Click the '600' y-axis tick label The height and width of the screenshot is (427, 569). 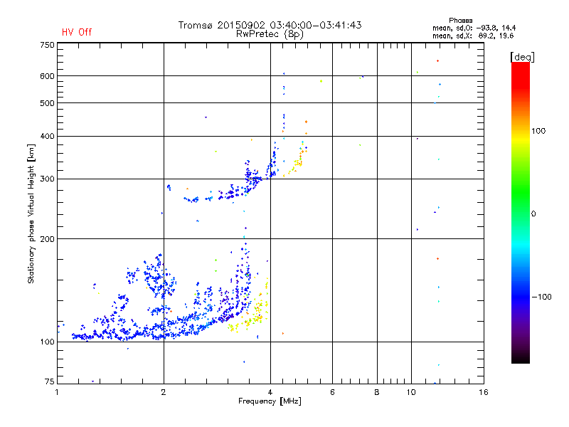[47, 76]
